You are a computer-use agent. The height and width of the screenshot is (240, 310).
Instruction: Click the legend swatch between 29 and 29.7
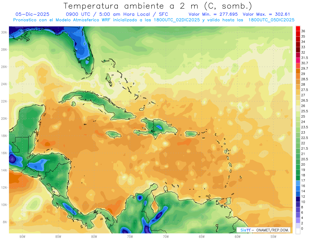pyautogui.click(x=298, y=71)
